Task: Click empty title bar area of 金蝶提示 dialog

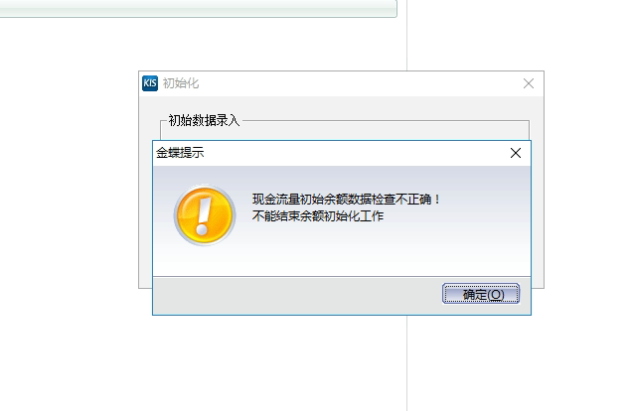Action: (x=353, y=153)
